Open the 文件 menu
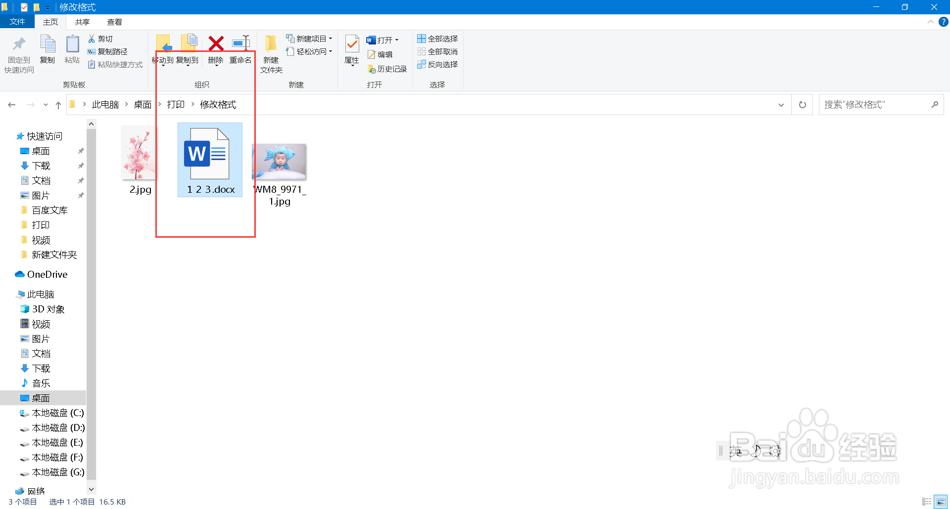The image size is (950, 509). click(17, 22)
